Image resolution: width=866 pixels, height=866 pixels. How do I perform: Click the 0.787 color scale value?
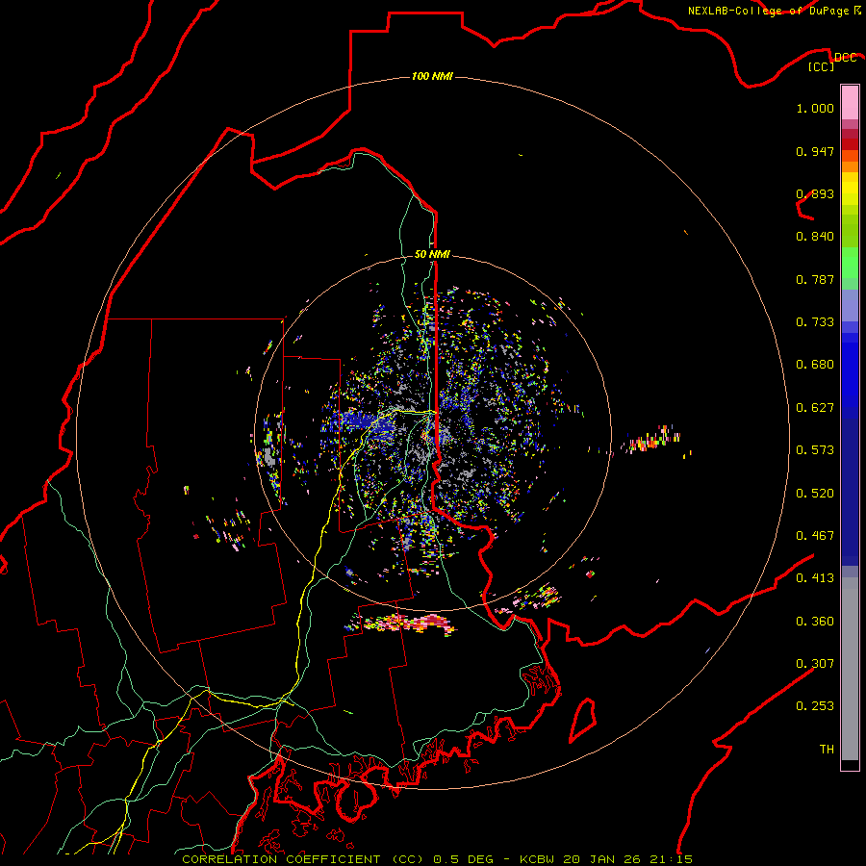(815, 279)
